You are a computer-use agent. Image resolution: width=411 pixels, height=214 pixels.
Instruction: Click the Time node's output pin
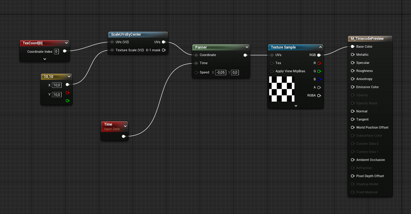click(x=123, y=136)
